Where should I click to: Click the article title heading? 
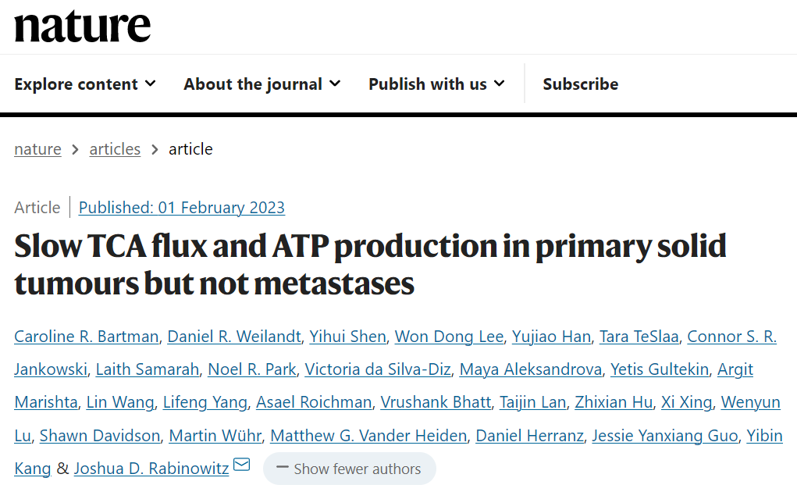(370, 265)
